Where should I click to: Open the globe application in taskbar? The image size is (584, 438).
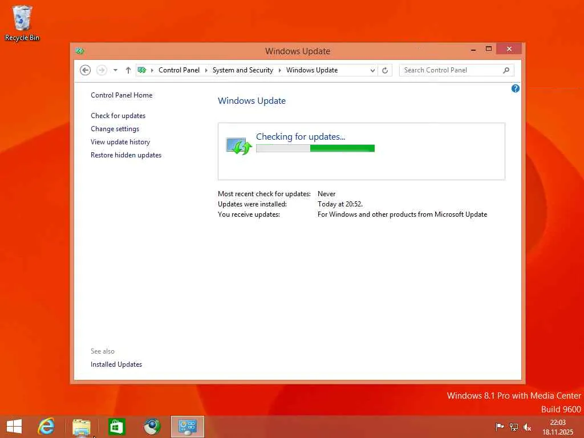152,427
